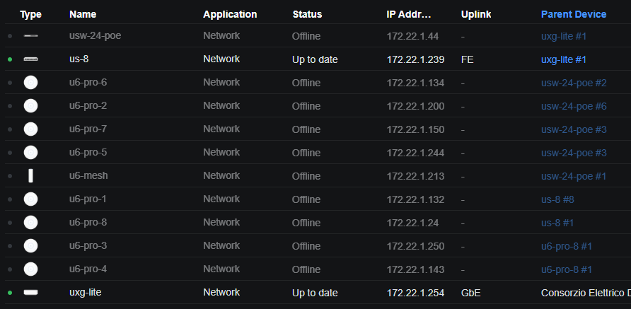Viewport: 631px width, 309px height.
Task: Open usw-24-poe #6 parent link
Action: click(574, 106)
